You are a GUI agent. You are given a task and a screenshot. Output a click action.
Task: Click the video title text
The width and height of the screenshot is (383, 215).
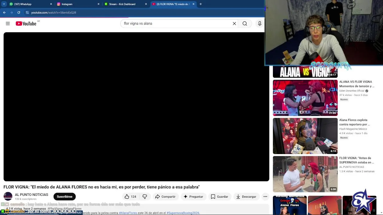pyautogui.click(x=101, y=187)
